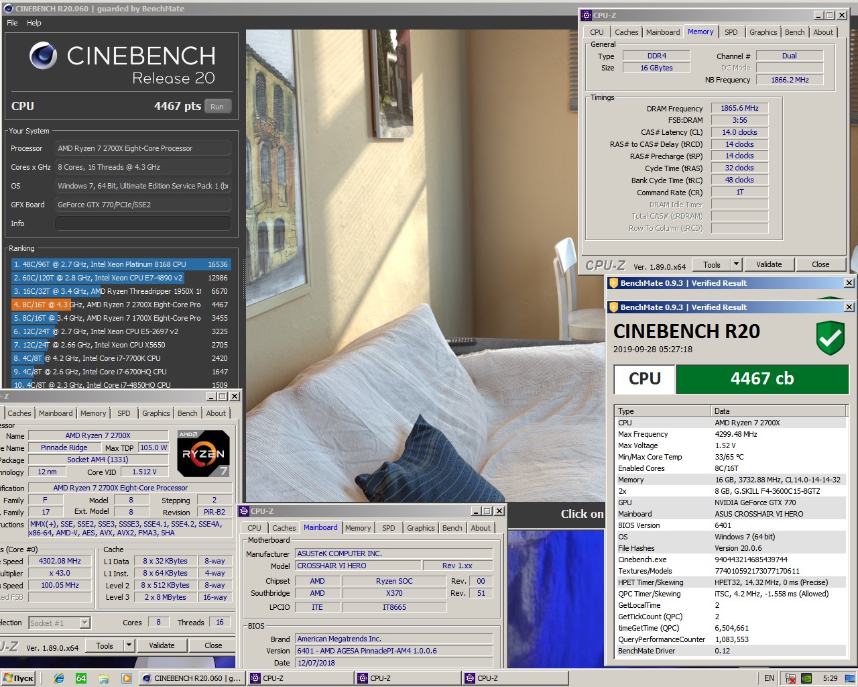Viewport: 858px width, 687px height.
Task: Click the Cinebench title bar icon
Action: tap(8, 9)
